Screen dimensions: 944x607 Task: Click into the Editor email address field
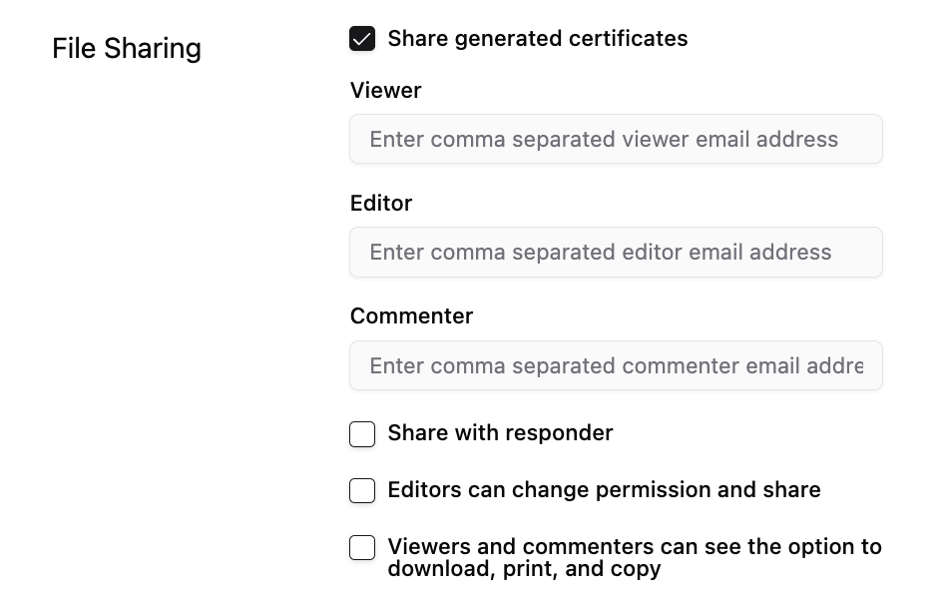[616, 253]
